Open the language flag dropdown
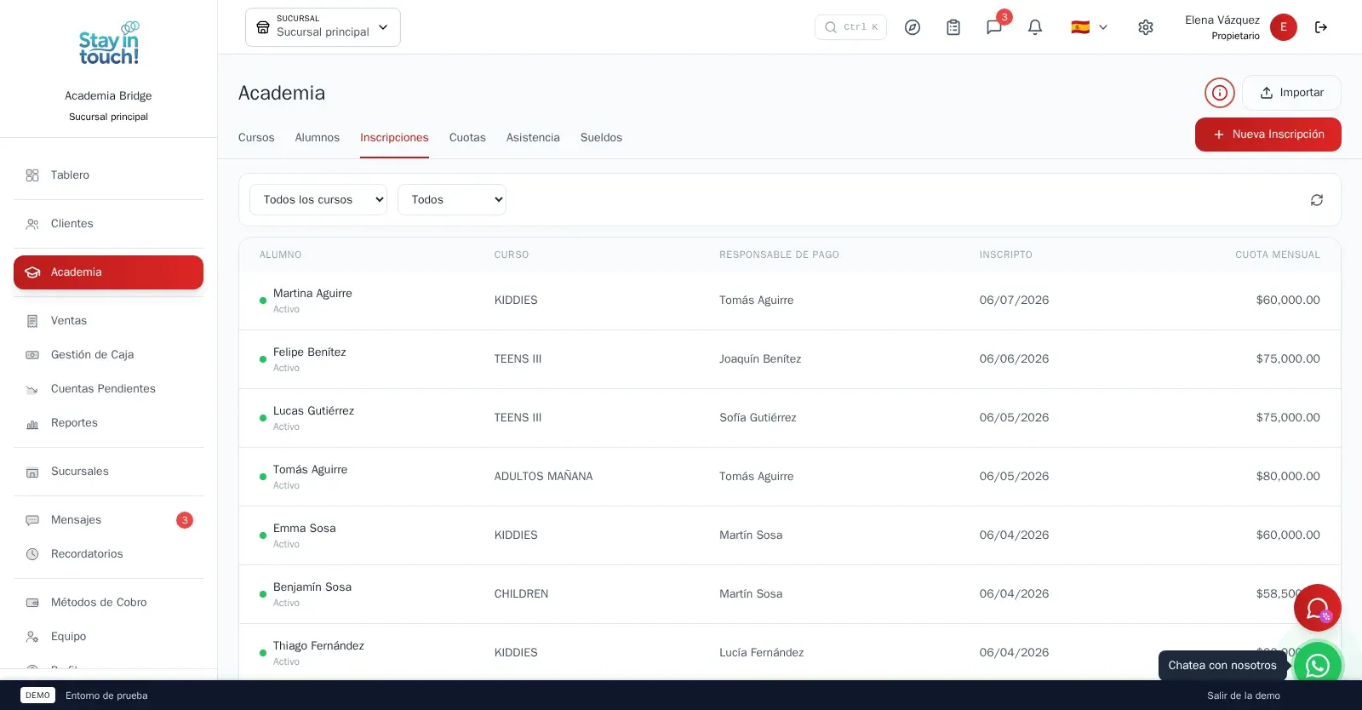Image resolution: width=1362 pixels, height=710 pixels. click(x=1090, y=27)
